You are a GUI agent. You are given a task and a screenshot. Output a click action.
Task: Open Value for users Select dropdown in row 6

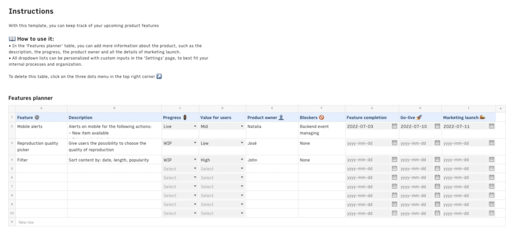(x=222, y=178)
